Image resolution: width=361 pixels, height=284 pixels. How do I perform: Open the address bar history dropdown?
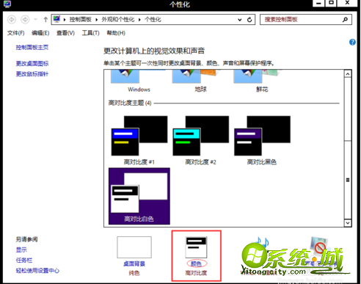pyautogui.click(x=240, y=20)
